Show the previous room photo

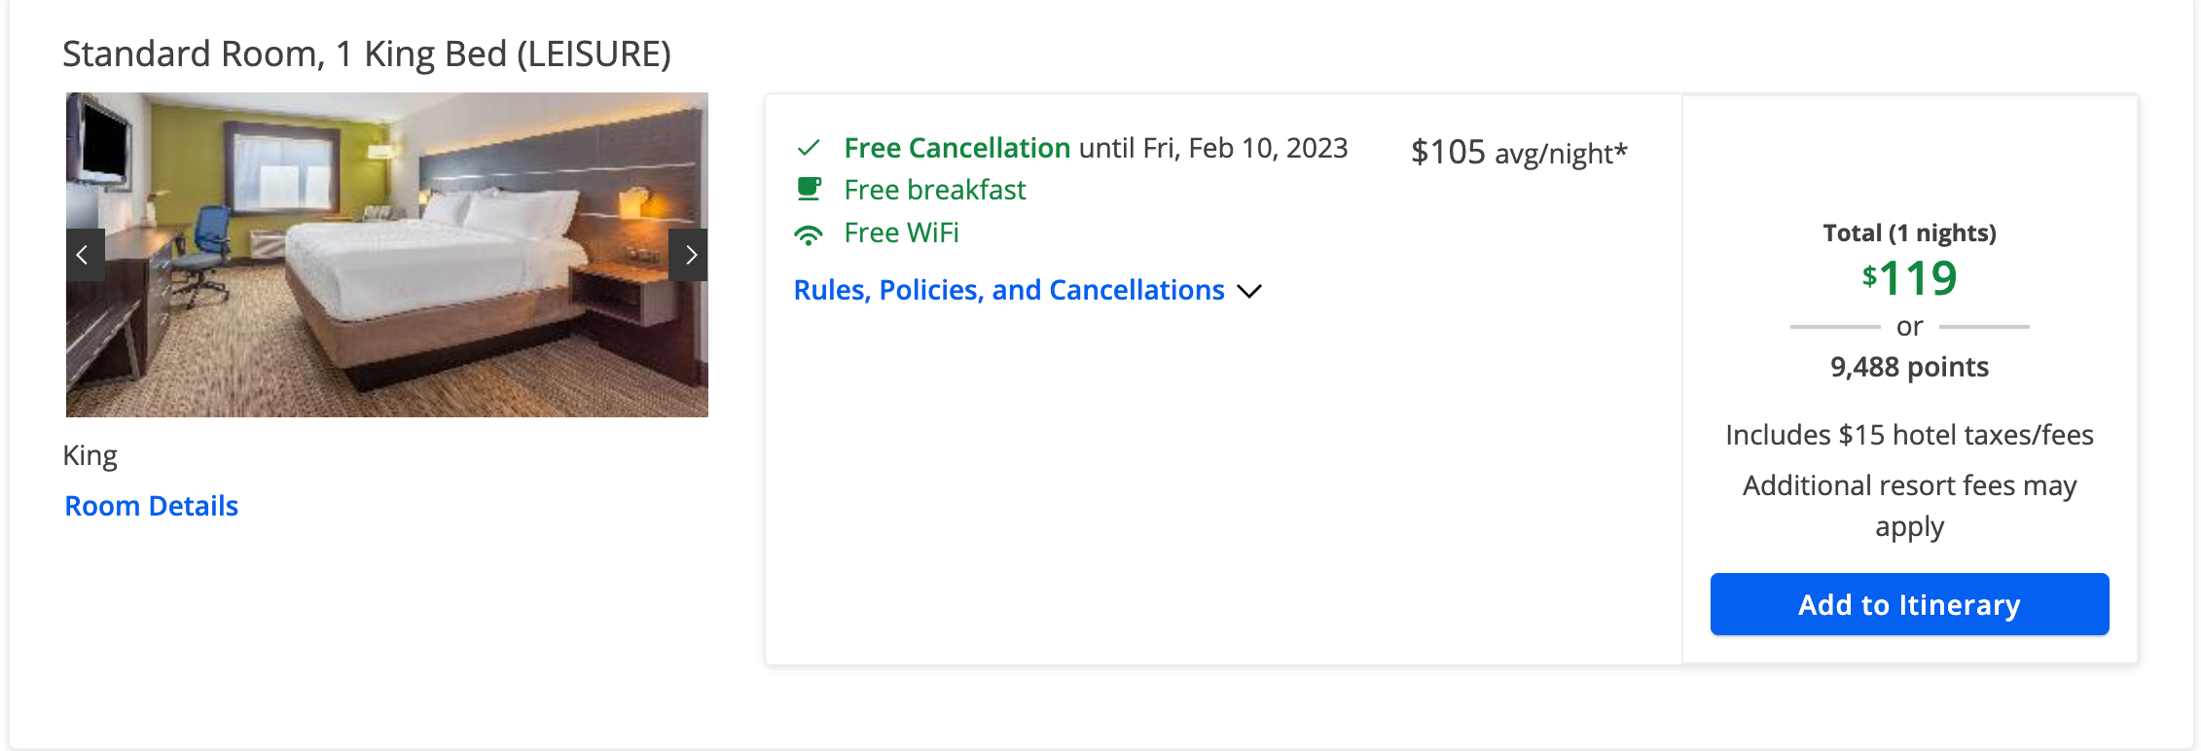[85, 255]
